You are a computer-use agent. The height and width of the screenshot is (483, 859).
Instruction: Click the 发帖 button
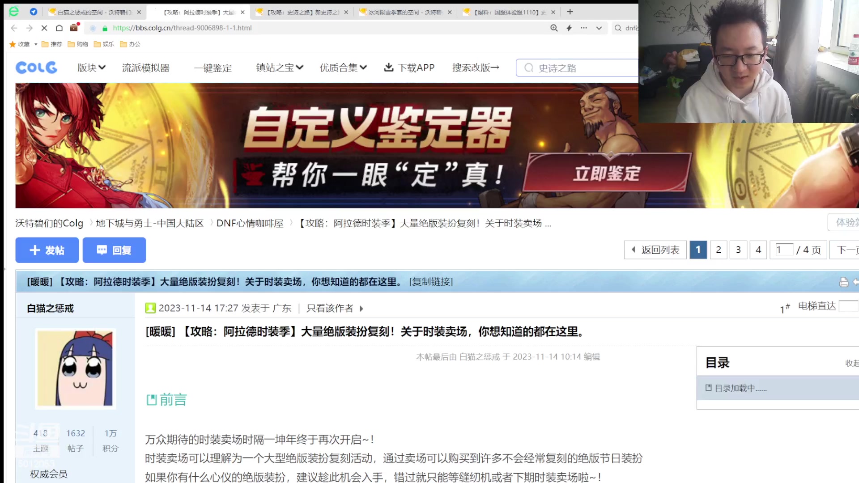click(47, 250)
